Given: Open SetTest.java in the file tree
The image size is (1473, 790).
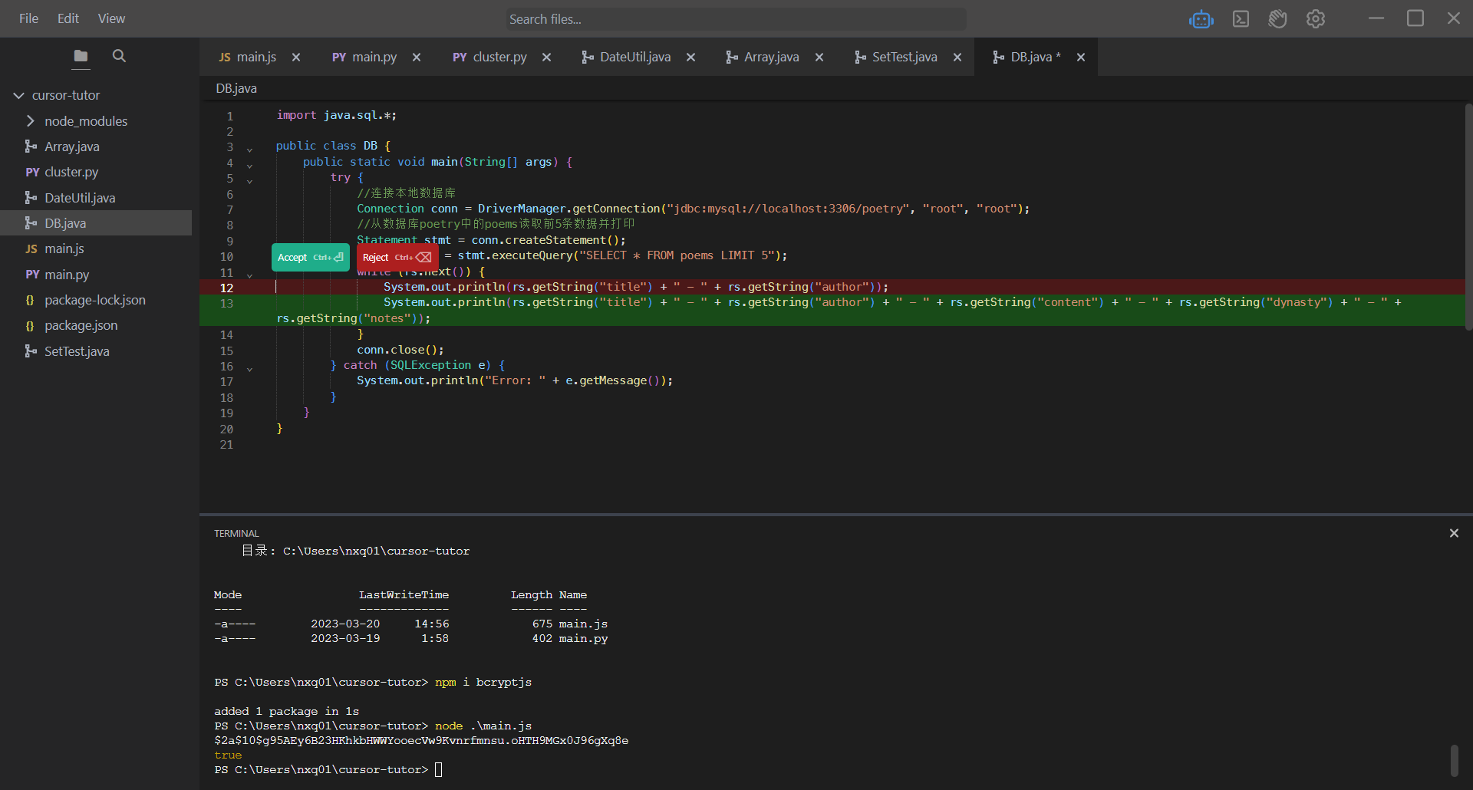Looking at the screenshot, I should tap(96, 351).
